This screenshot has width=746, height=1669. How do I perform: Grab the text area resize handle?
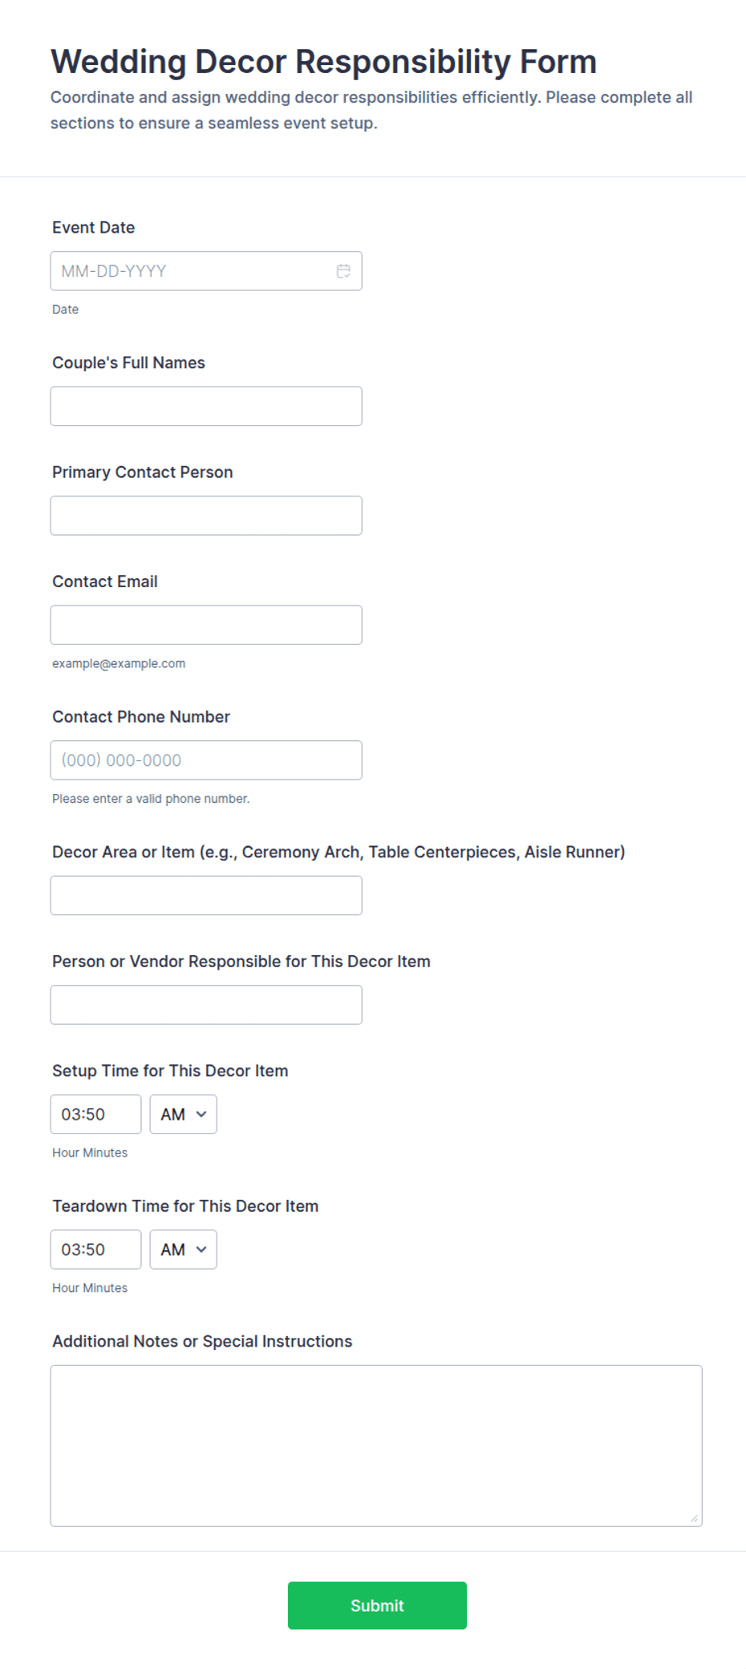pyautogui.click(x=694, y=1518)
